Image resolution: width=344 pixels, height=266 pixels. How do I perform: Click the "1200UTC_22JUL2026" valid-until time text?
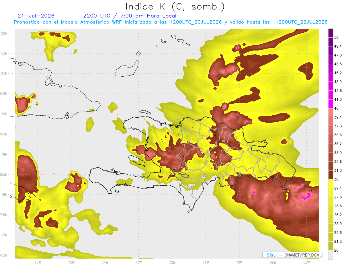click(302, 22)
